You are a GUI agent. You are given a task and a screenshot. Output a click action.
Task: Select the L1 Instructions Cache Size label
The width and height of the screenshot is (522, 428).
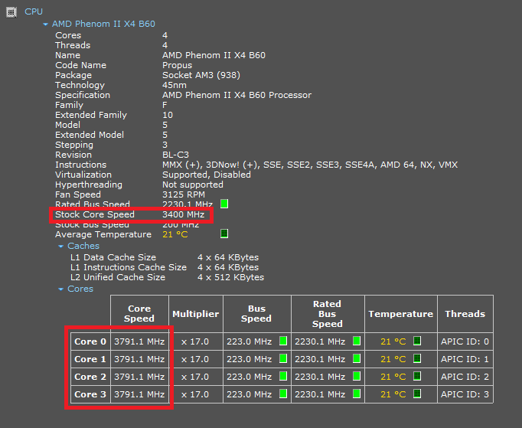click(129, 267)
